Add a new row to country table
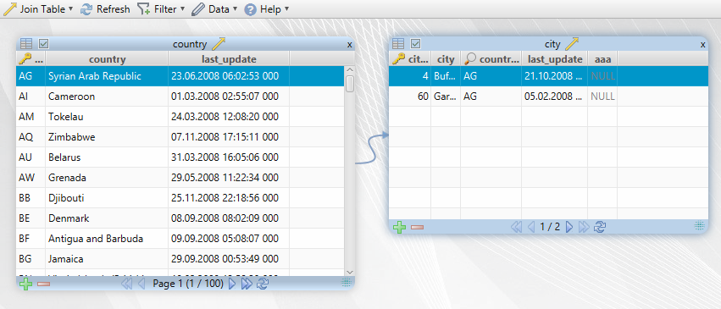The width and height of the screenshot is (721, 309). [x=25, y=284]
